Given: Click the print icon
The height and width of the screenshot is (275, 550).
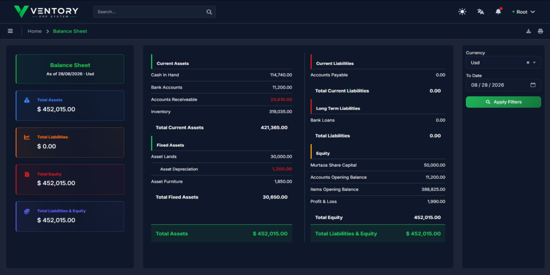Looking at the screenshot, I should click(x=540, y=31).
